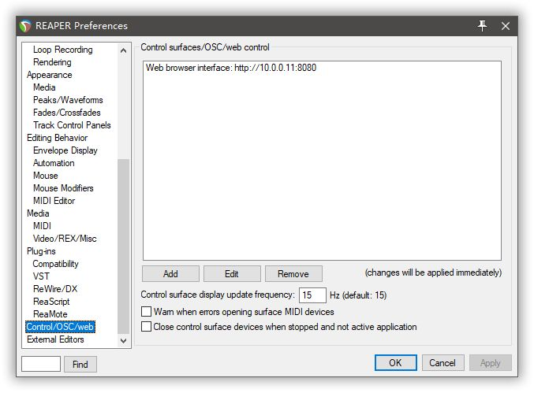The width and height of the screenshot is (534, 393).
Task: Add a new control surface
Action: (x=170, y=273)
